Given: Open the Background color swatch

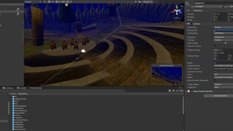Looking at the screenshot, I should pyautogui.click(x=224, y=30).
